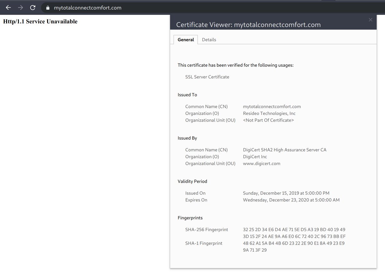Screen dimensions: 385x278
Task: Select the 'Issued On' label
Action: (x=195, y=193)
